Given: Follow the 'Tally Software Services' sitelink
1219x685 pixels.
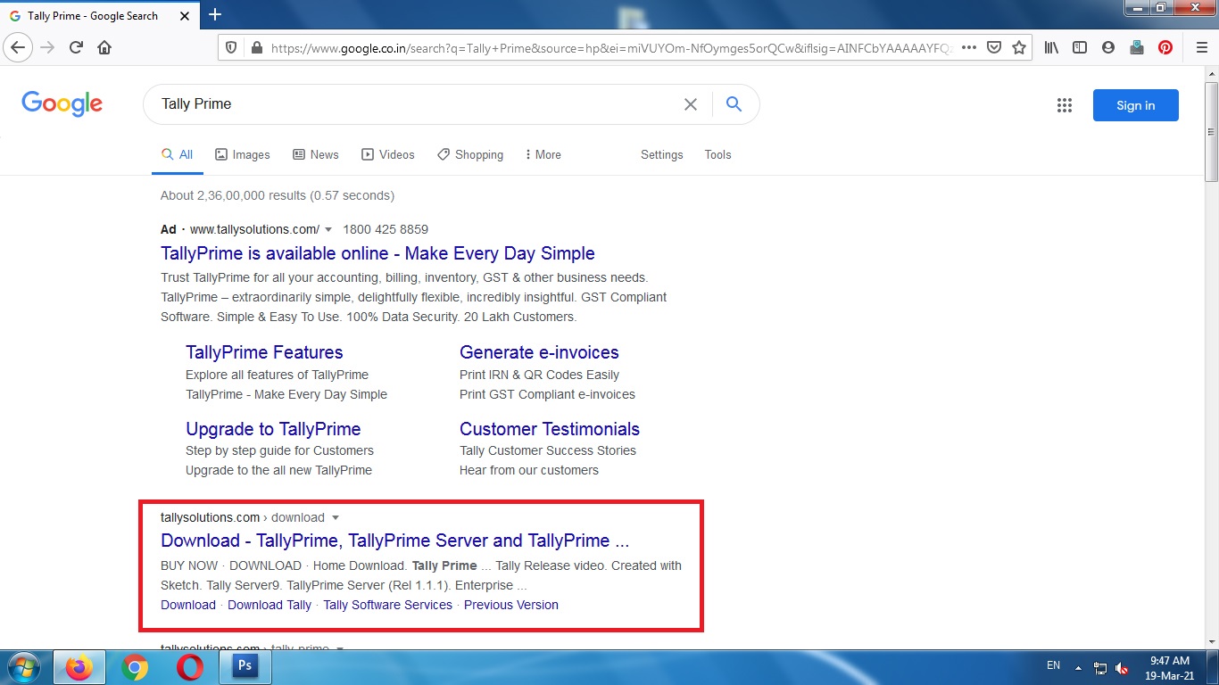Looking at the screenshot, I should point(388,605).
